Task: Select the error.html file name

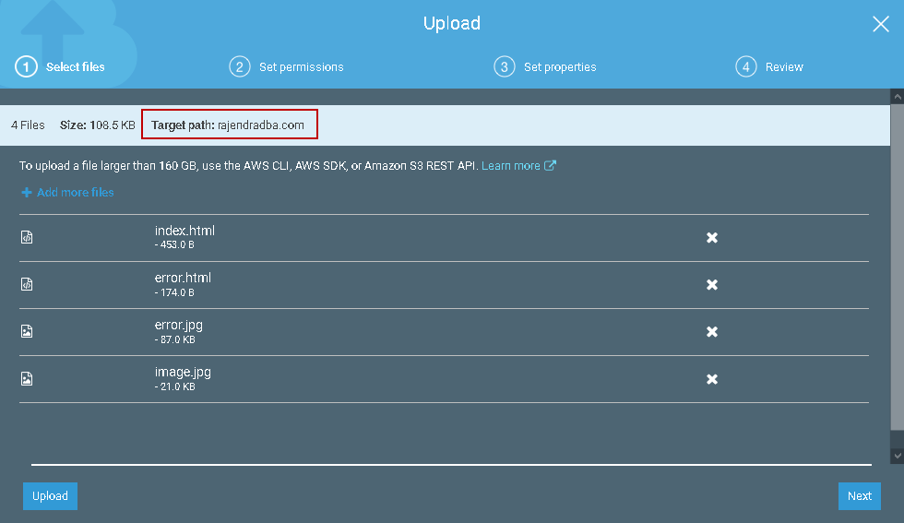Action: (183, 278)
